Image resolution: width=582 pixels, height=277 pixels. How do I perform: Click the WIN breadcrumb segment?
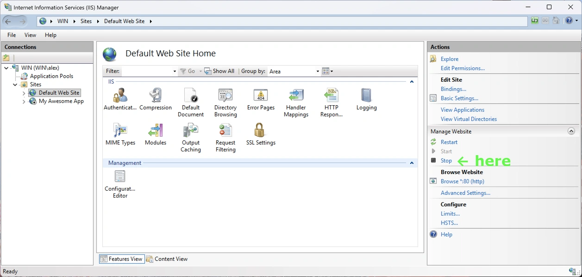tap(63, 21)
